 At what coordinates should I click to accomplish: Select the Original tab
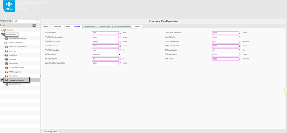tap(77, 27)
